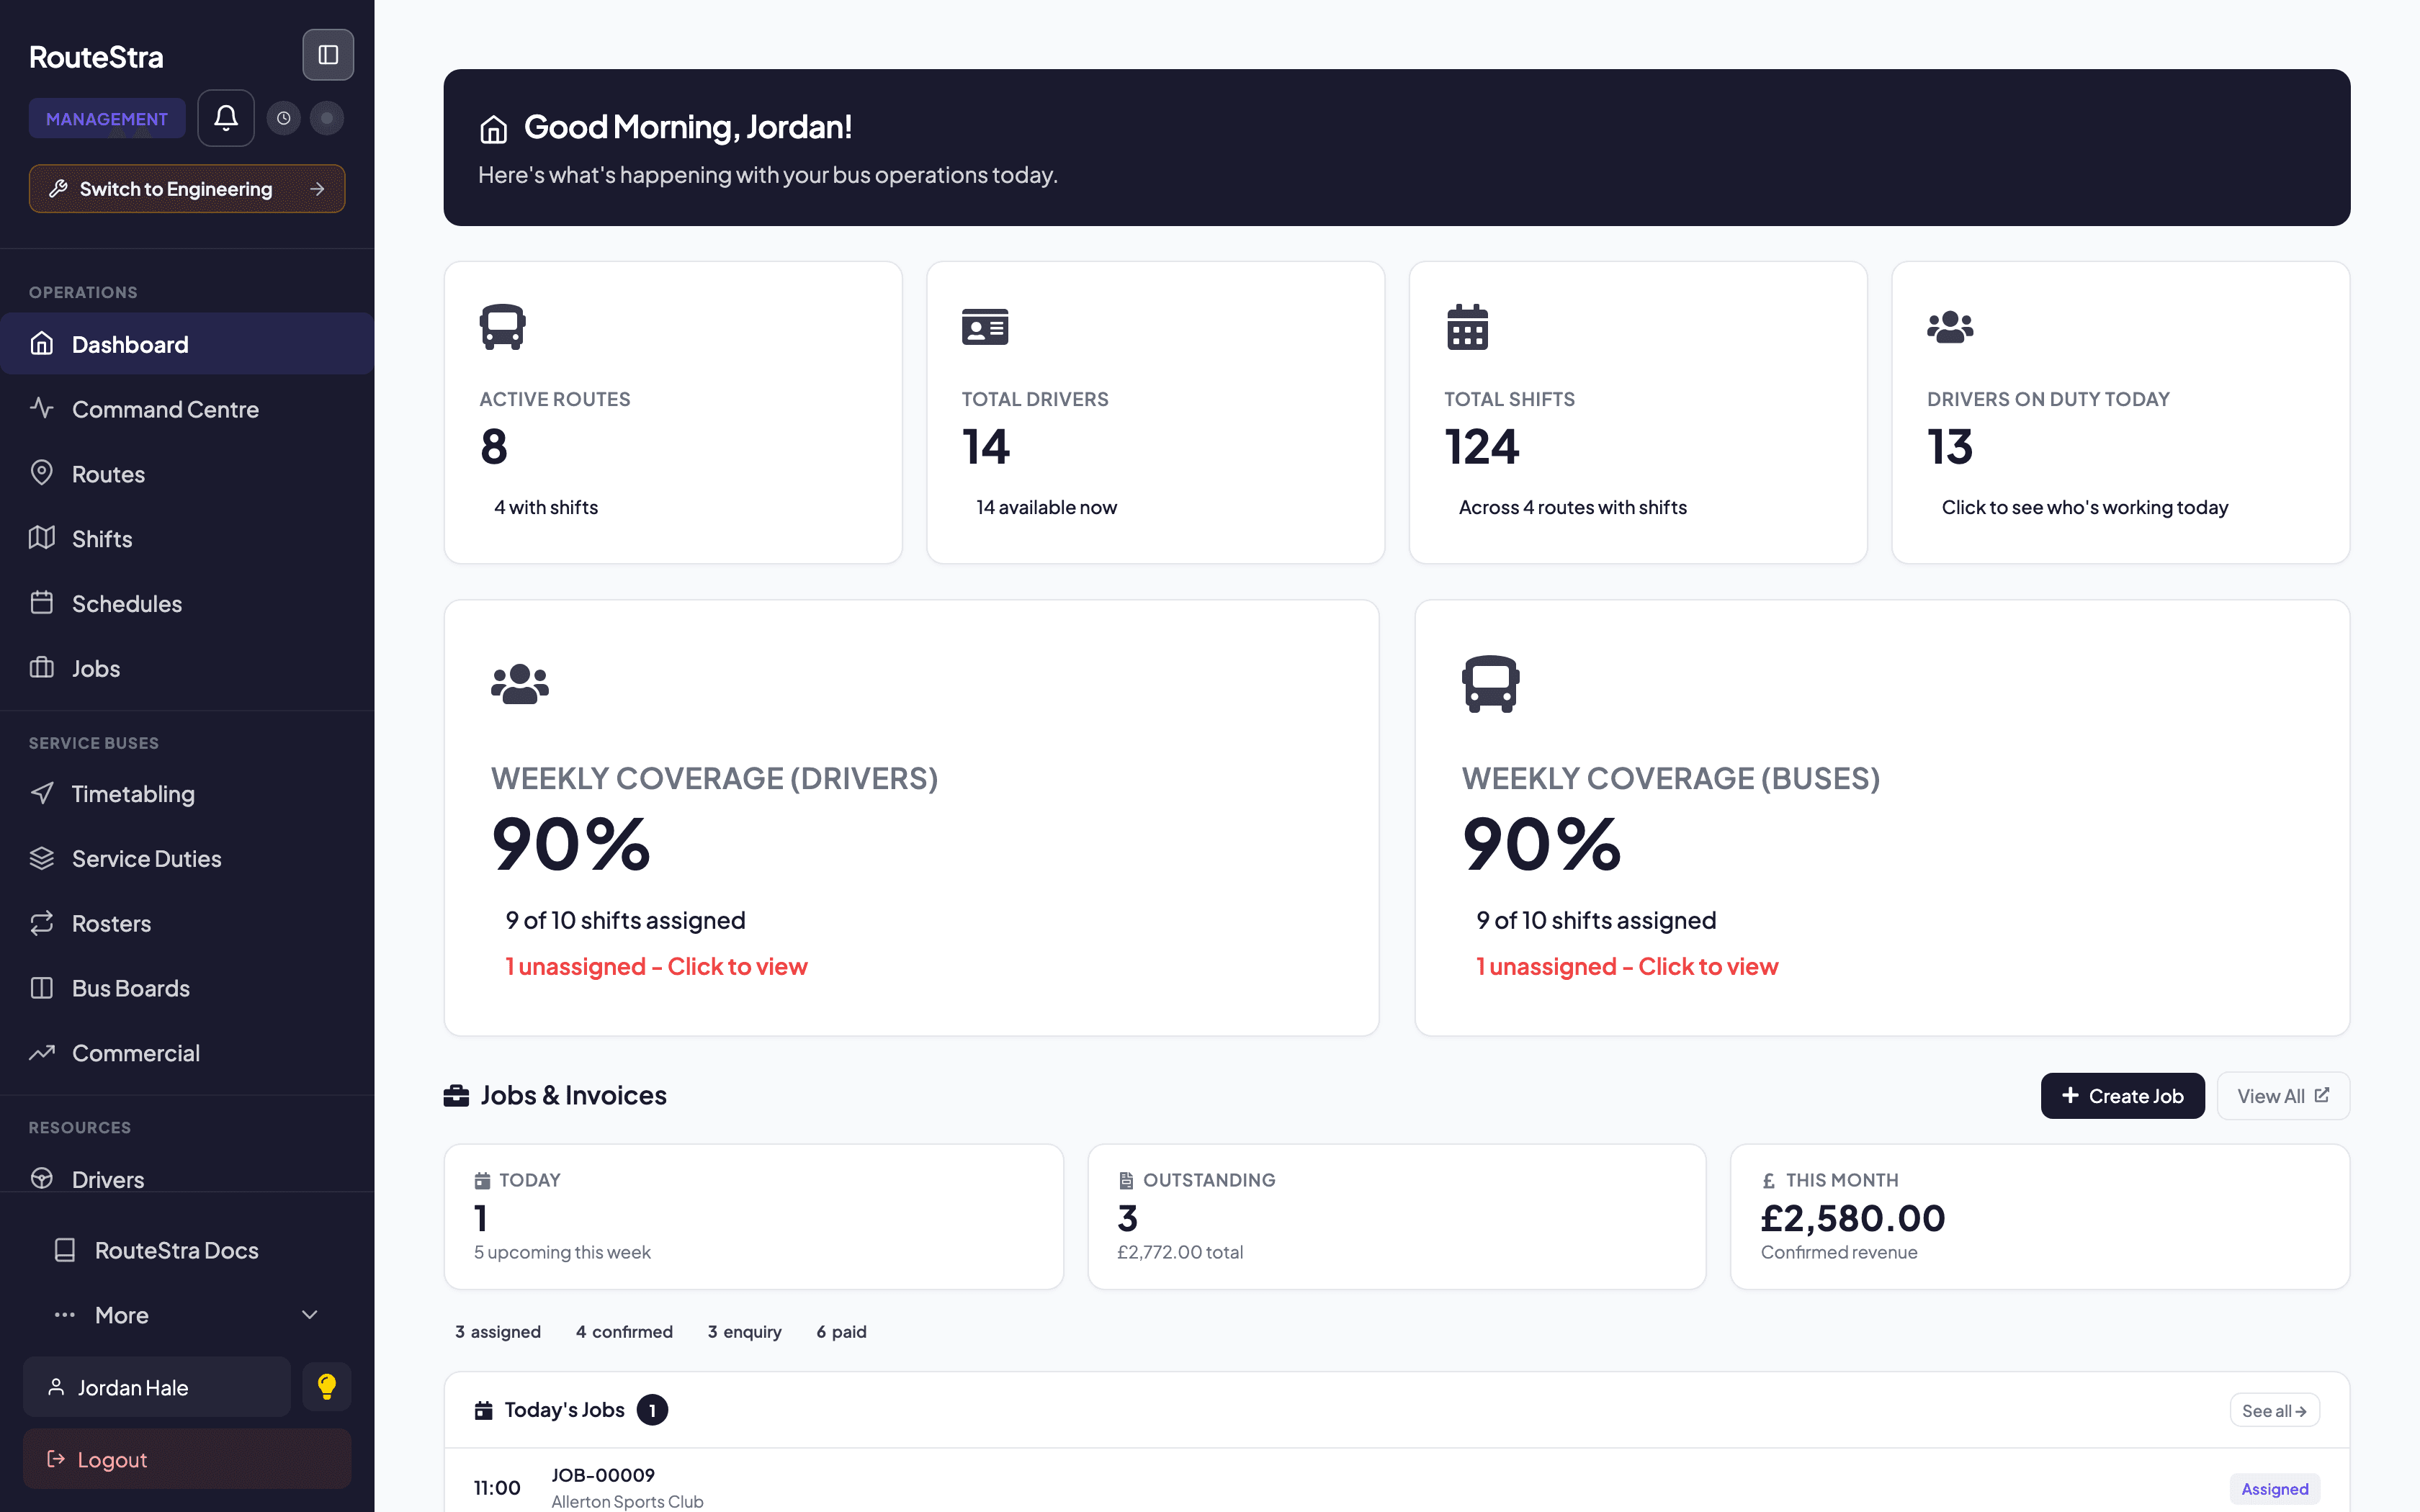Click the grey dot status indicator
The width and height of the screenshot is (2420, 1512).
click(327, 118)
